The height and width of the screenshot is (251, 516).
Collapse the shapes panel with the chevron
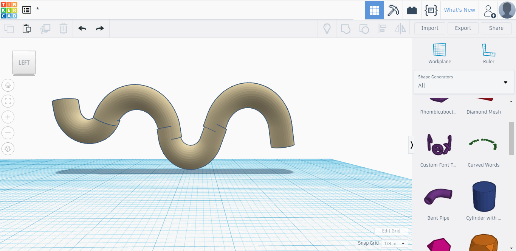[411, 145]
